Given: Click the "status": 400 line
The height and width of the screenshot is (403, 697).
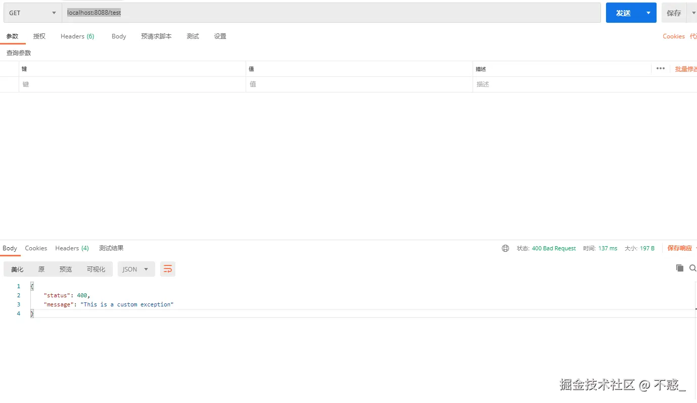Looking at the screenshot, I should 67,295.
